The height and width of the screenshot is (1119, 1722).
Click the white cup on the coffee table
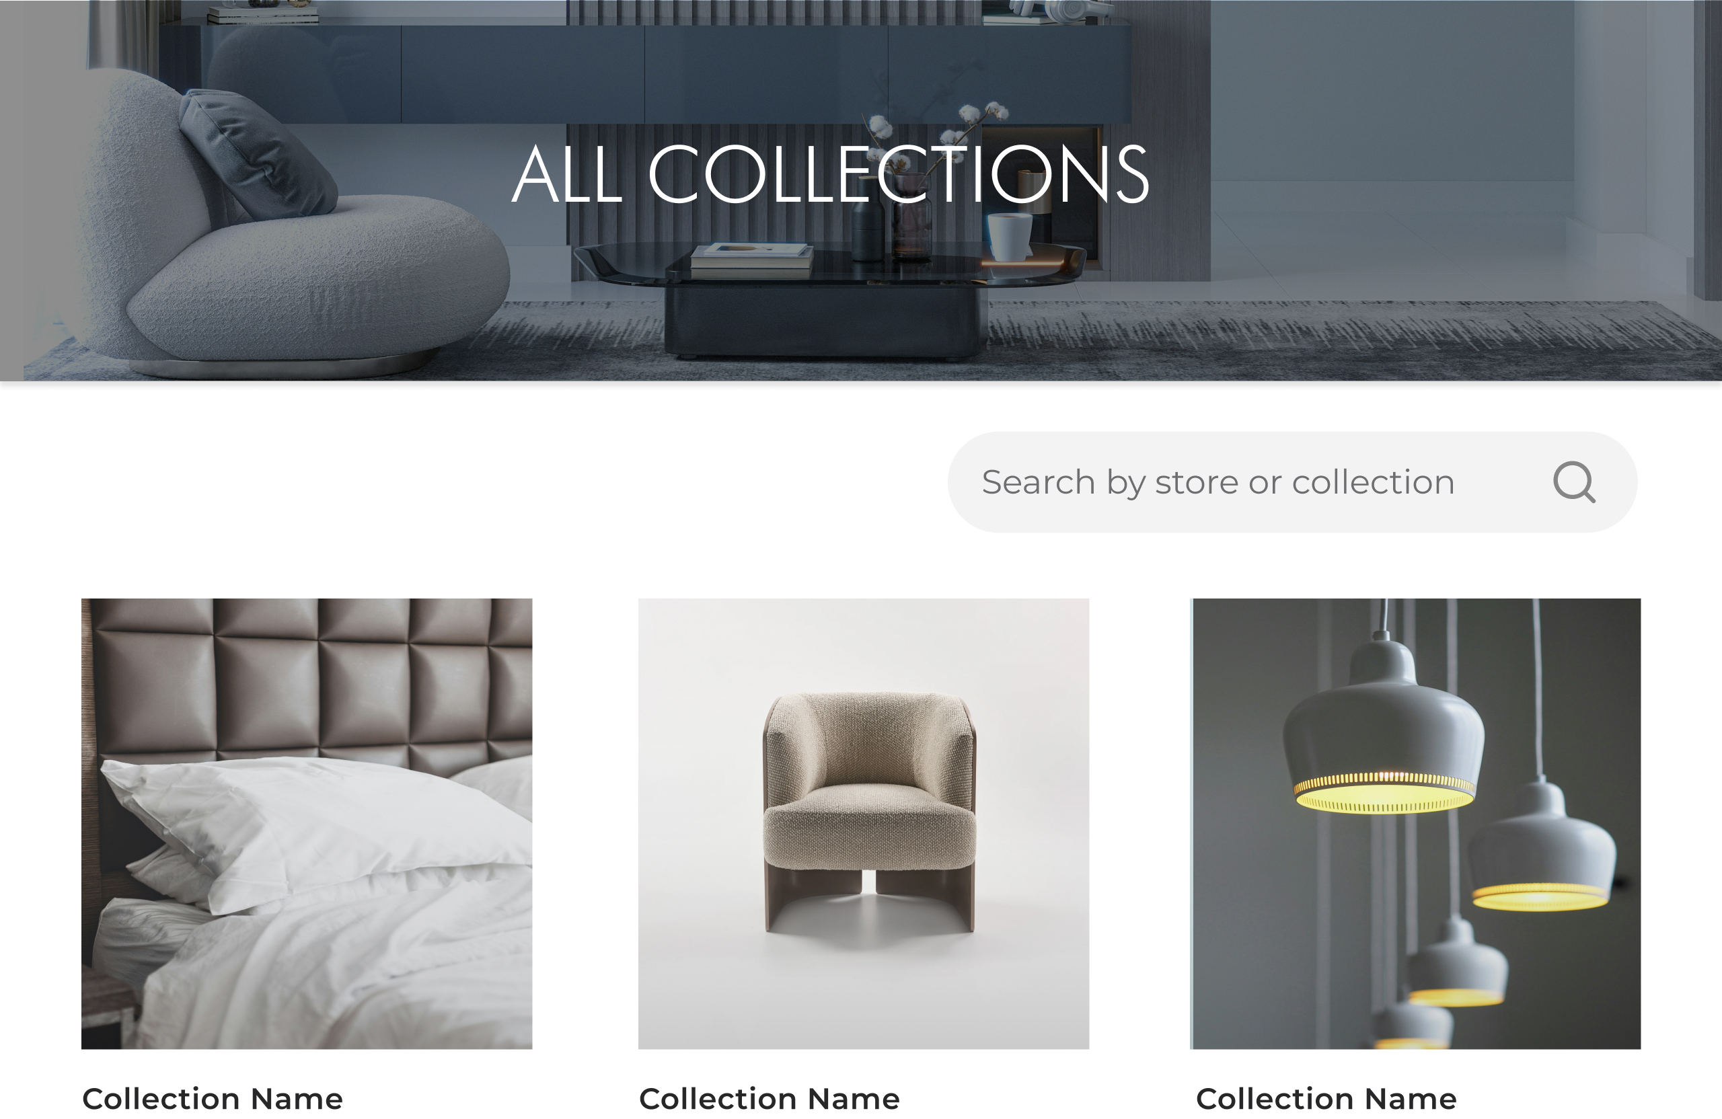pyautogui.click(x=1010, y=236)
